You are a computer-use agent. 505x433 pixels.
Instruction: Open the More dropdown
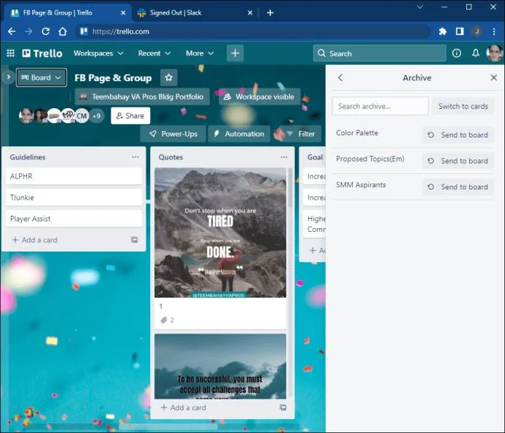pos(200,53)
